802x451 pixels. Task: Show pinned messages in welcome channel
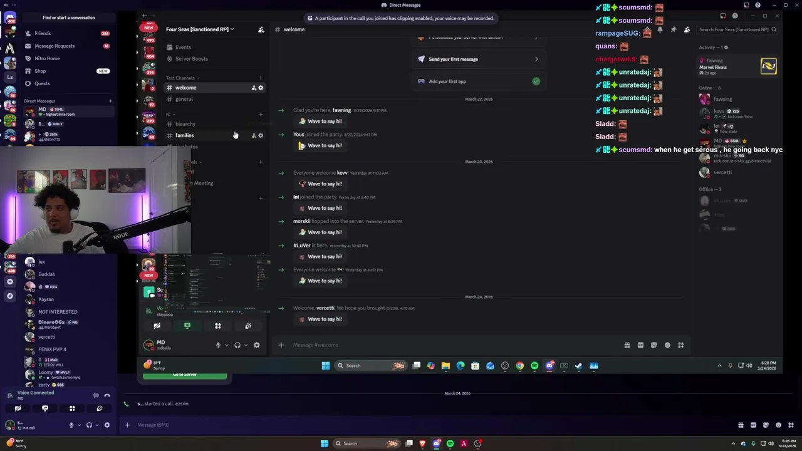(674, 29)
